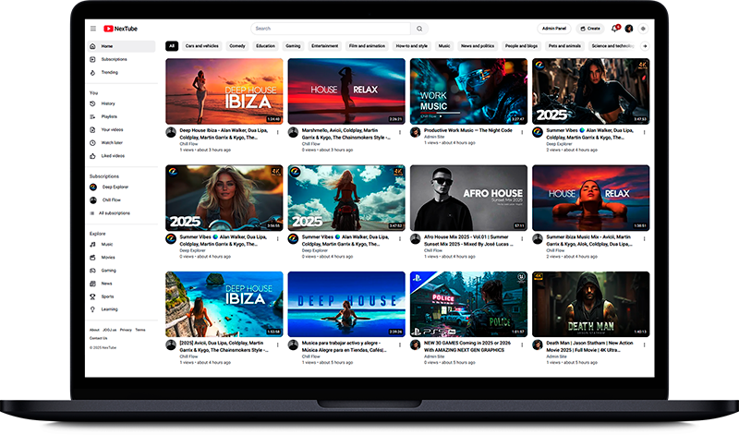Screen dimensions: 739x435
Task: Open options for Productive Work Music video
Action: click(x=522, y=132)
